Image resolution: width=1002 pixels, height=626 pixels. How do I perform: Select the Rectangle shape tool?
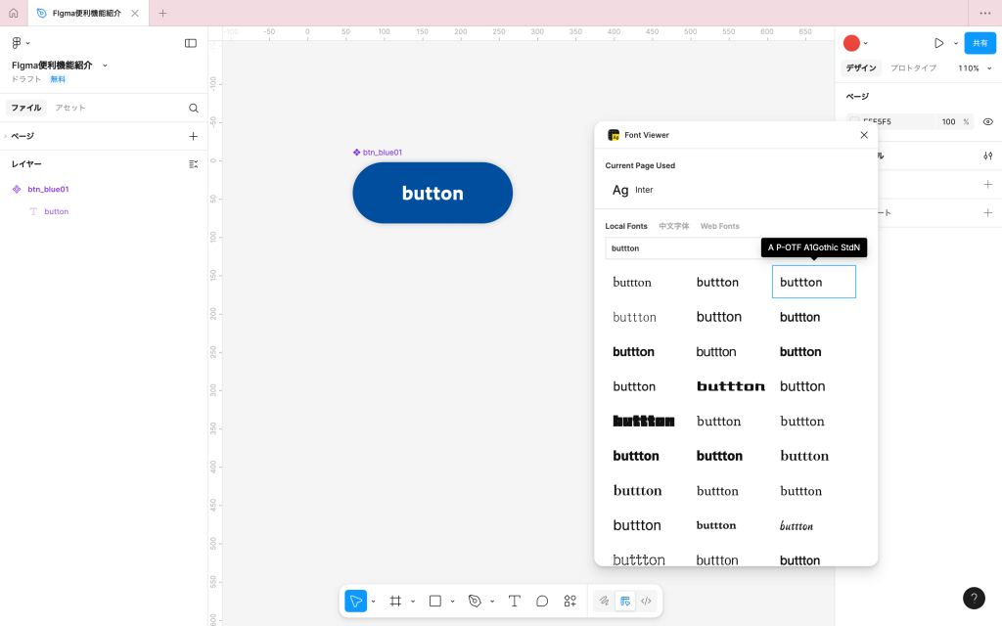435,601
